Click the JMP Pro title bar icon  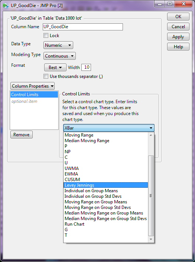pyautogui.click(x=6, y=6)
